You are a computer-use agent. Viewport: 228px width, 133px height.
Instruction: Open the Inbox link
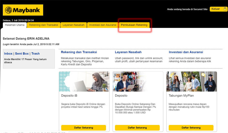click(x=8, y=54)
